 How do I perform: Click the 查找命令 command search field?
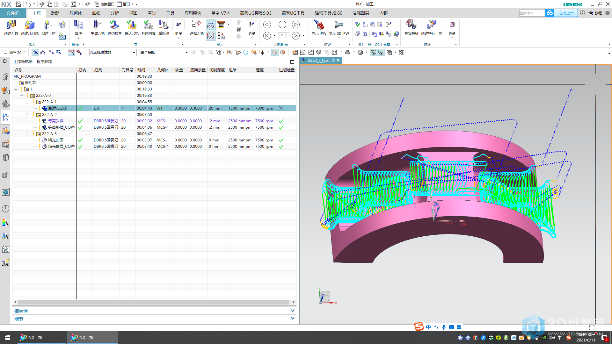[x=532, y=13]
